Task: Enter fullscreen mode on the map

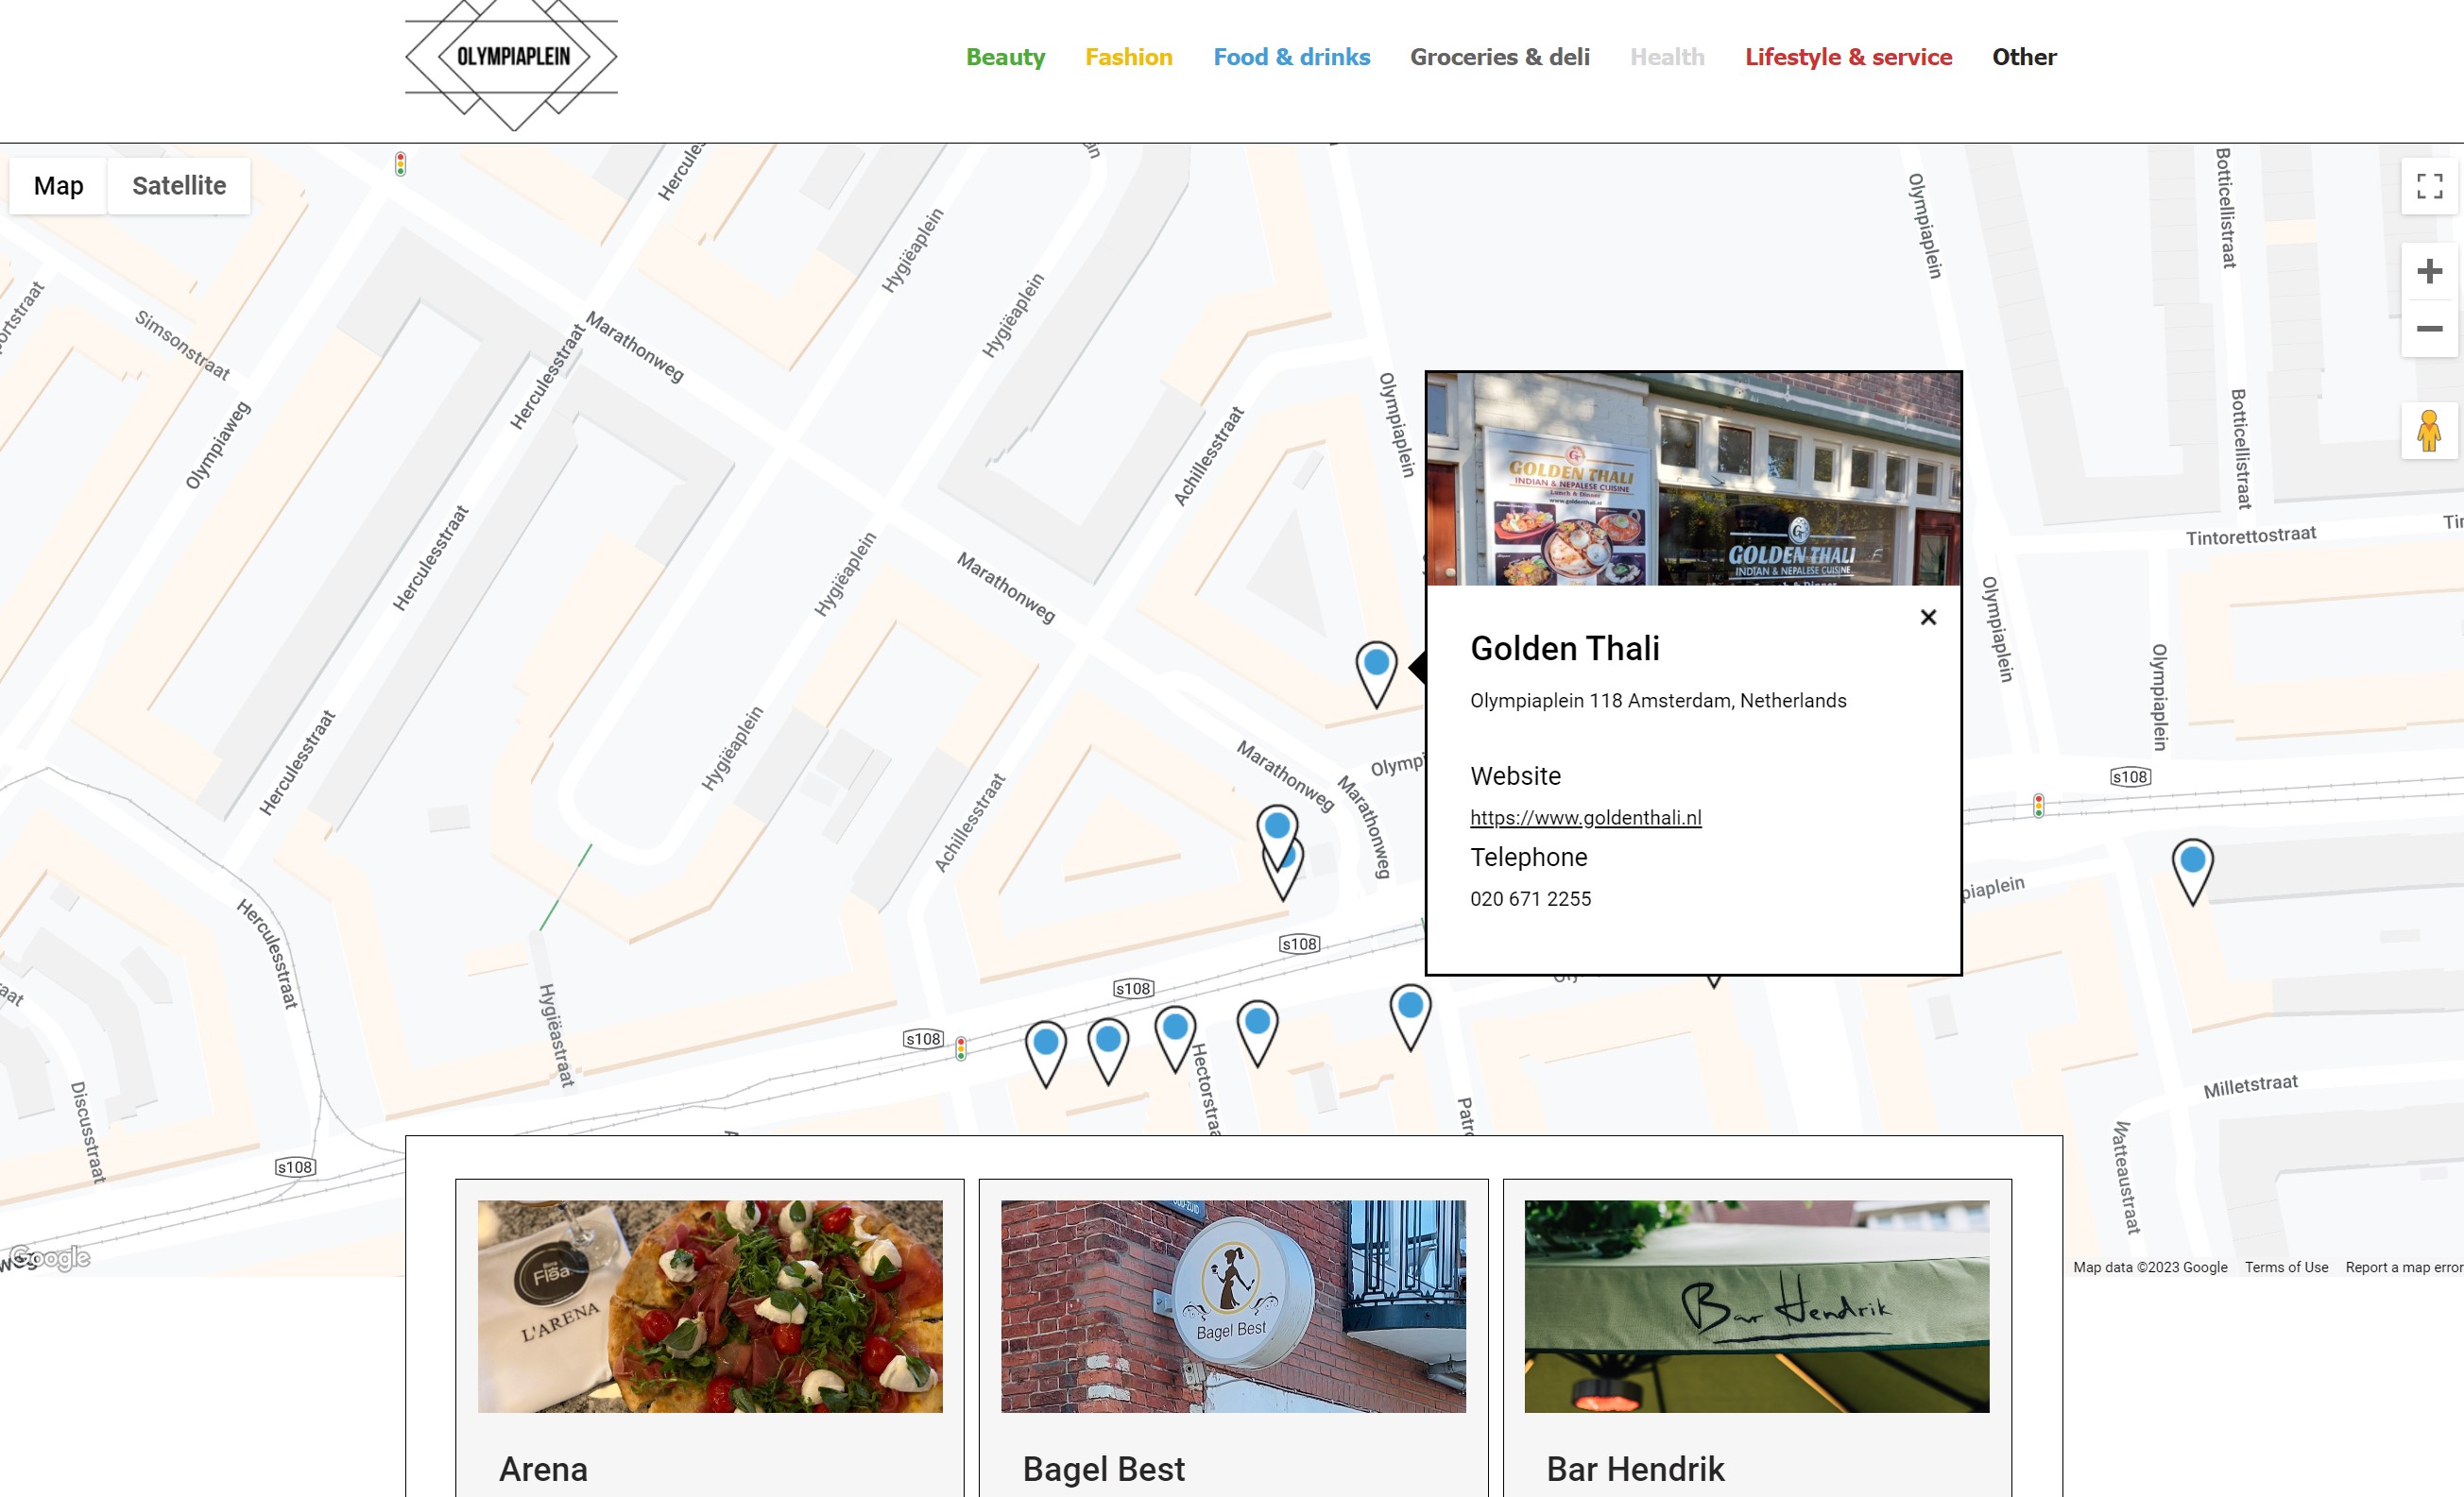Action: click(x=2428, y=185)
